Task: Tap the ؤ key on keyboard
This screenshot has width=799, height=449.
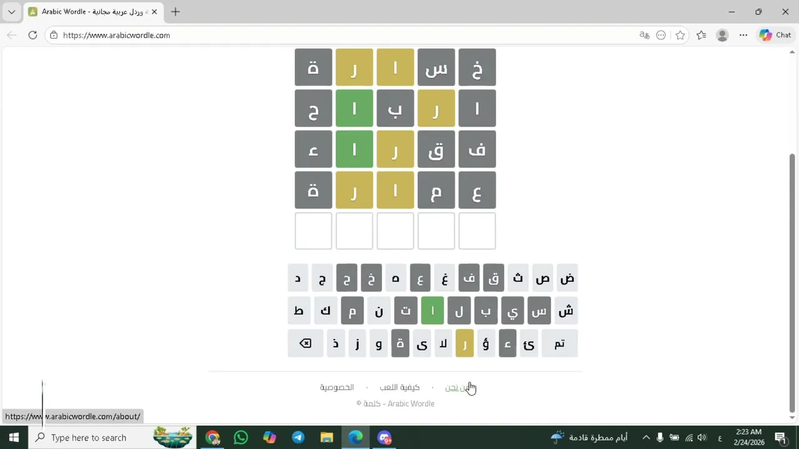Action: coord(486,344)
